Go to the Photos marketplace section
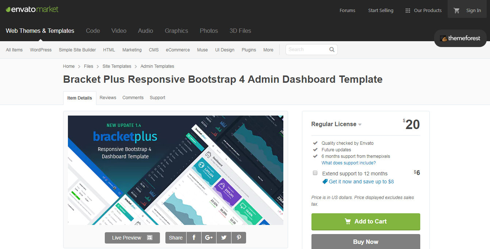The height and width of the screenshot is (249, 490). pos(209,31)
